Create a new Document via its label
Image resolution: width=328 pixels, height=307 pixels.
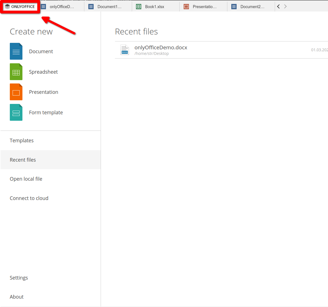coord(41,52)
